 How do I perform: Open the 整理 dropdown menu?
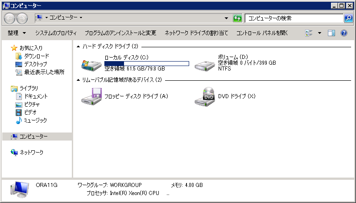pos(17,33)
